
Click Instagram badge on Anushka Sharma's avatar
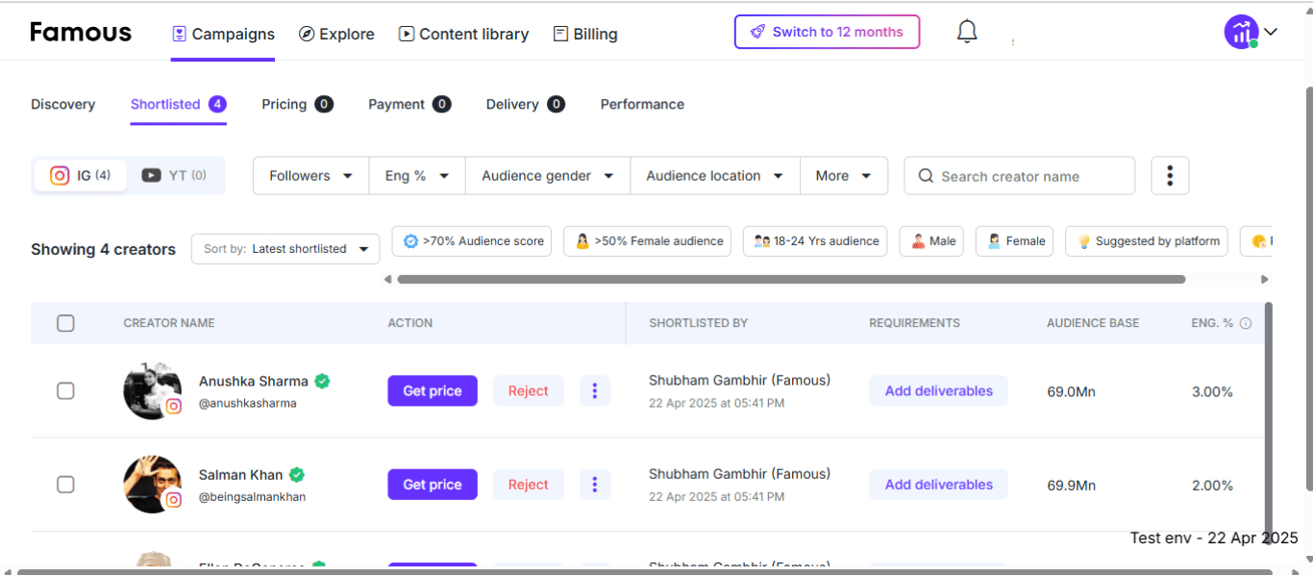173,407
